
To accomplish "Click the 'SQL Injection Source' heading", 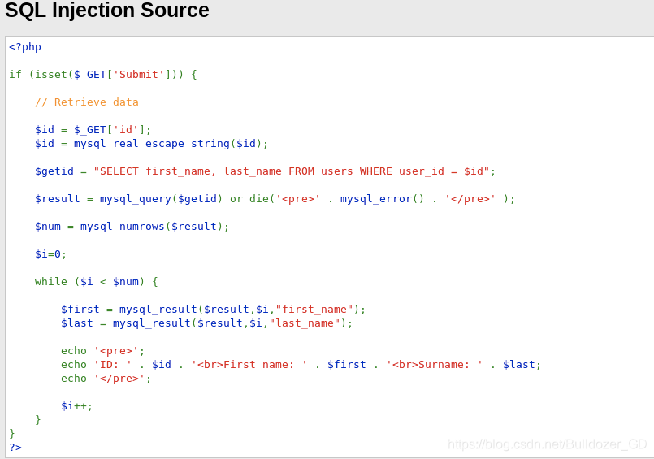I will (107, 10).
